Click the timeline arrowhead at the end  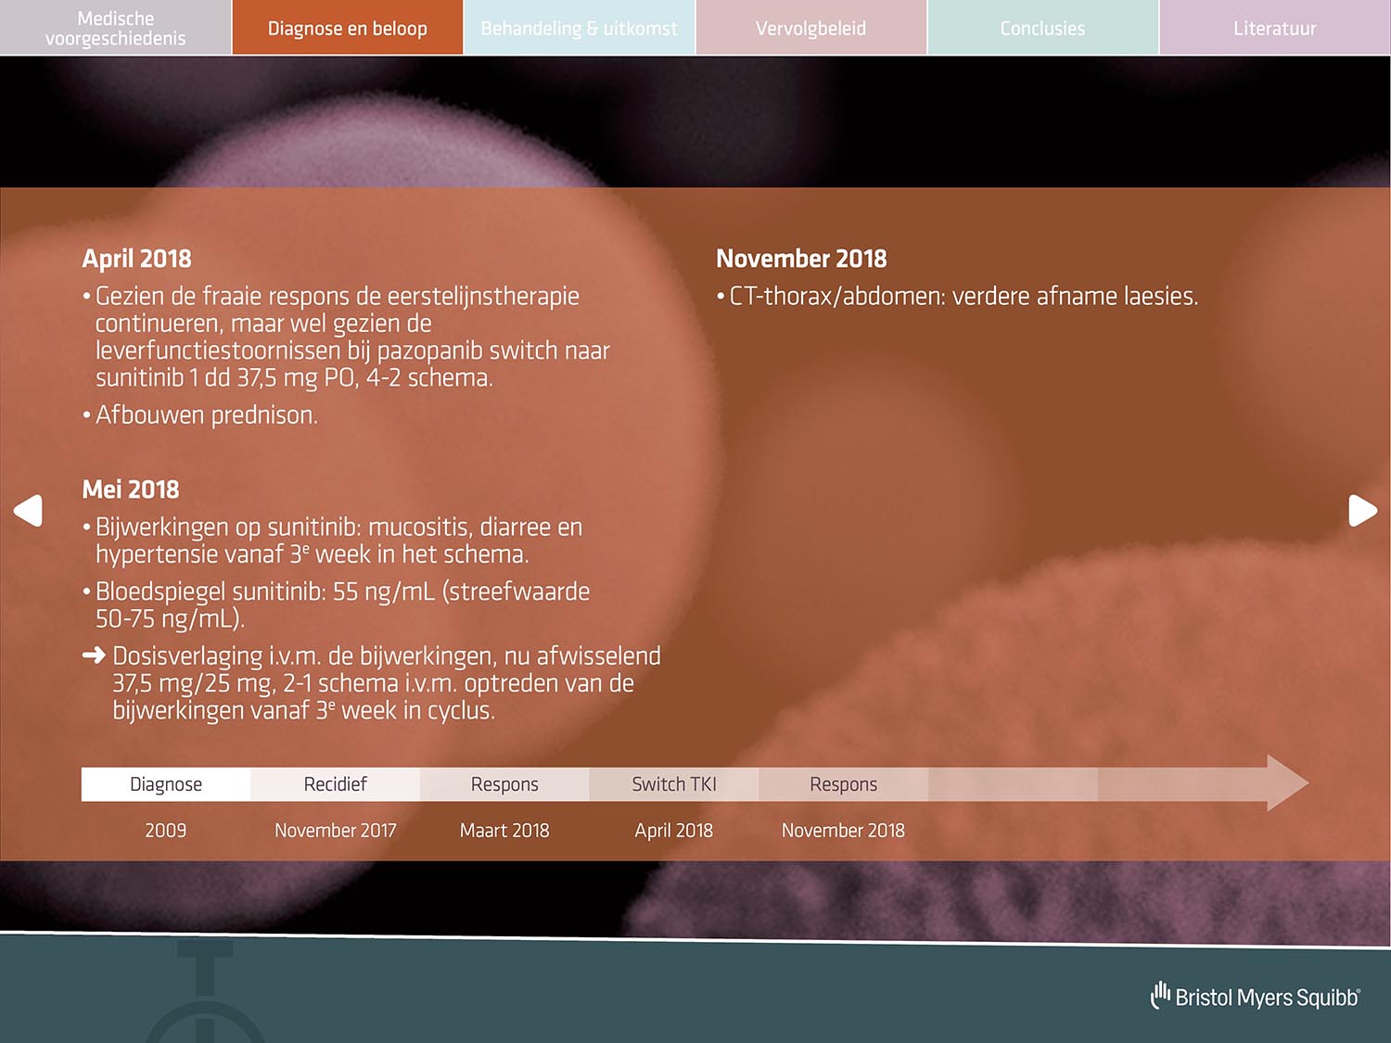(x=1287, y=783)
